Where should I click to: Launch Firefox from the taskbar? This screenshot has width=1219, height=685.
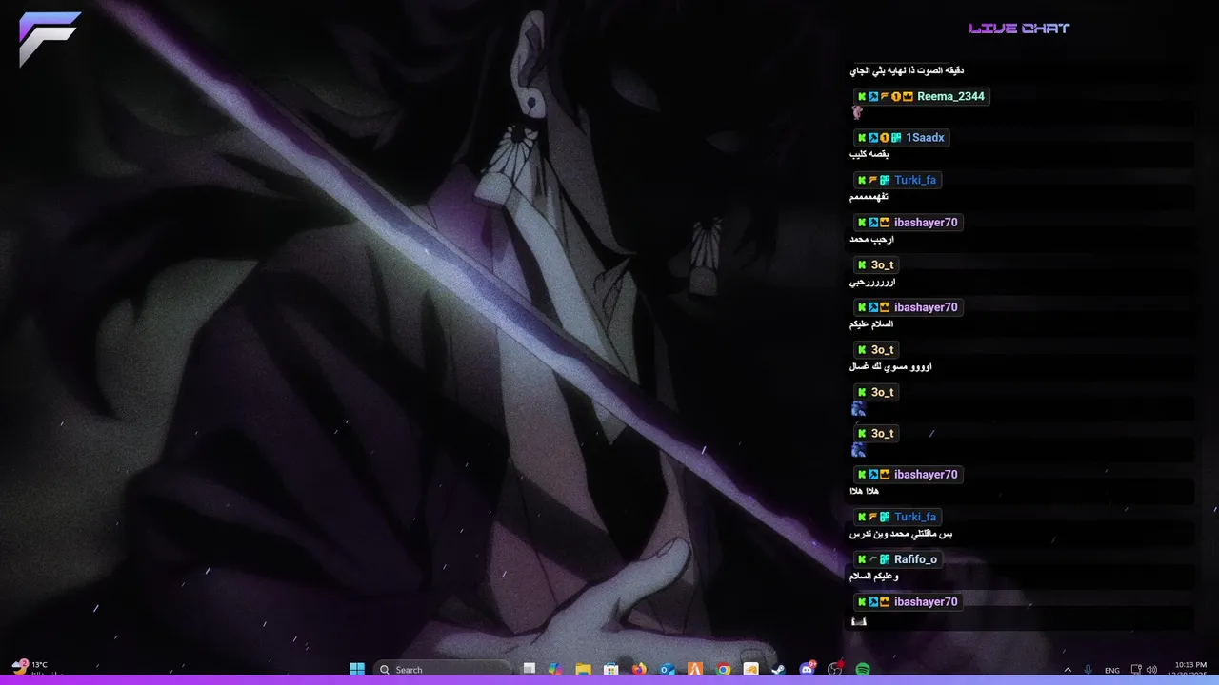tap(639, 669)
